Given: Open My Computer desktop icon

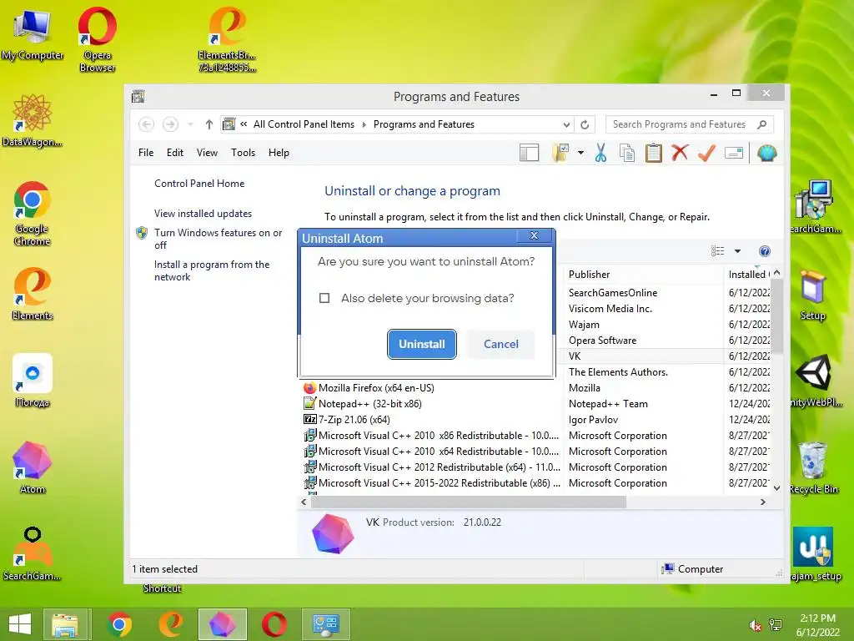Looking at the screenshot, I should pos(33,33).
